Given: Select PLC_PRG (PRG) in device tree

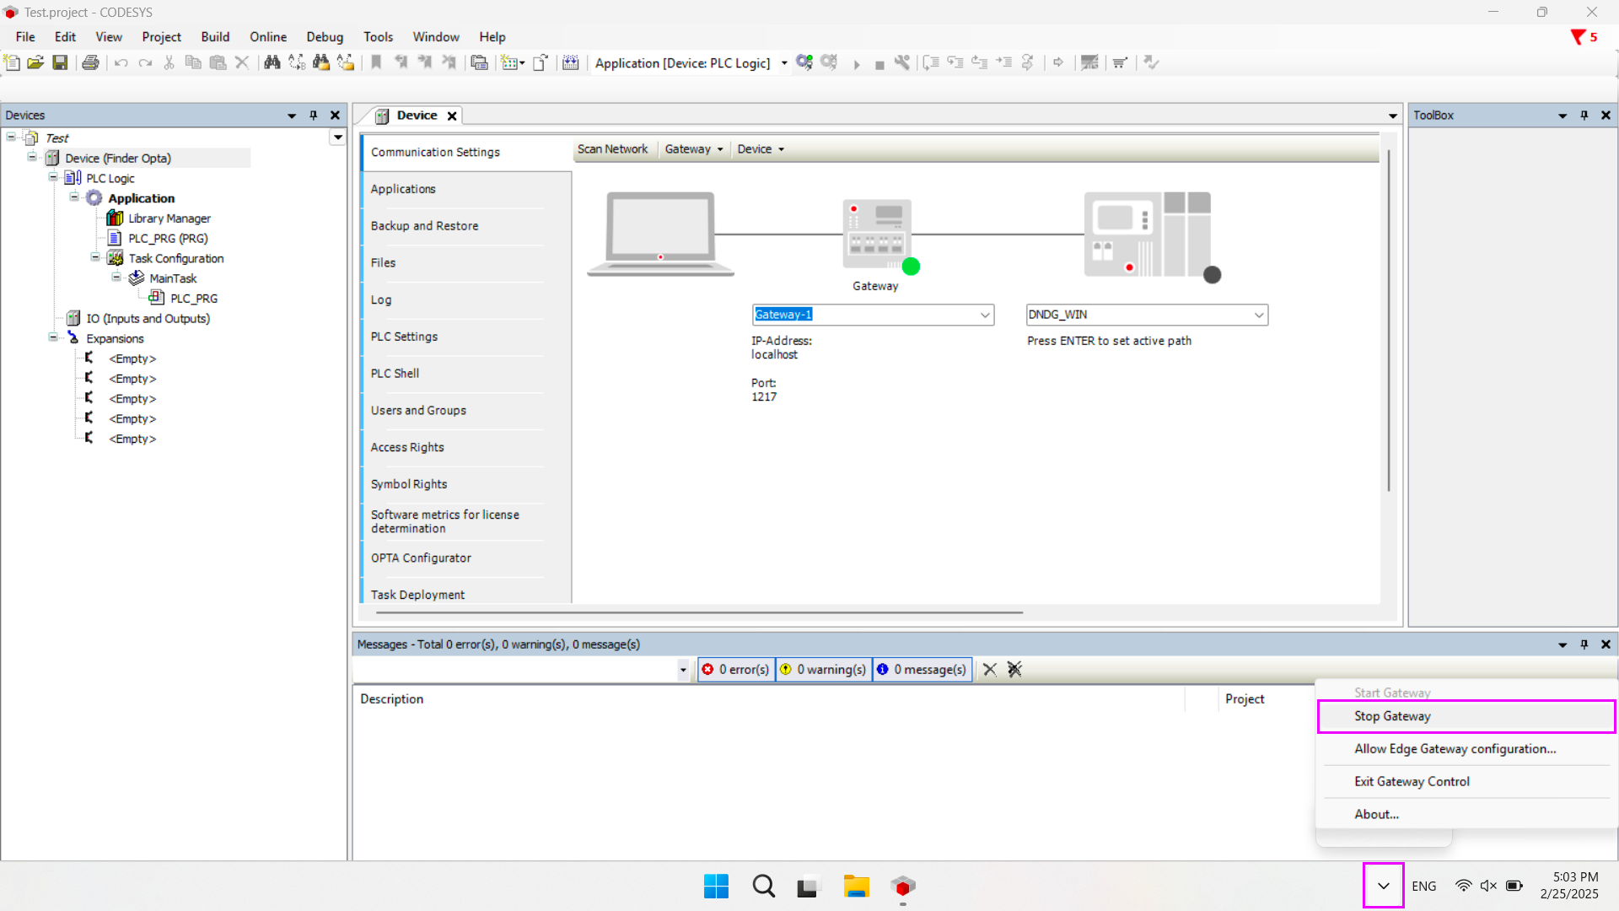Looking at the screenshot, I should click(x=167, y=239).
